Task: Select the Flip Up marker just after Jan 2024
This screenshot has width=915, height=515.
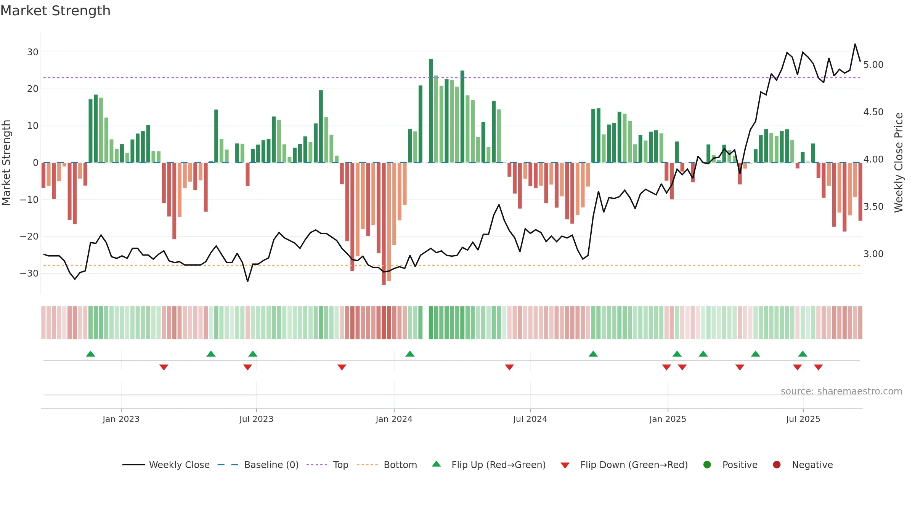Action: tap(410, 354)
